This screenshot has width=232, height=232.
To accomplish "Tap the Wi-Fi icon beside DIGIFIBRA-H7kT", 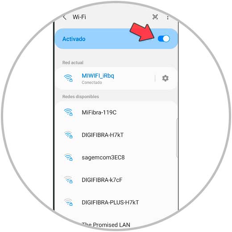I will pyautogui.click(x=68, y=135).
